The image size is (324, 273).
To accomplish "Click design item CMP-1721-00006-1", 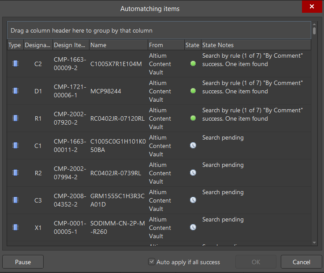I will 70,91.
